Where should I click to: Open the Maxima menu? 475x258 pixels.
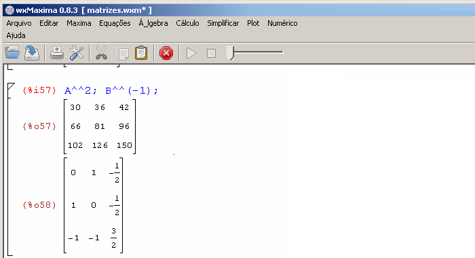click(x=79, y=23)
